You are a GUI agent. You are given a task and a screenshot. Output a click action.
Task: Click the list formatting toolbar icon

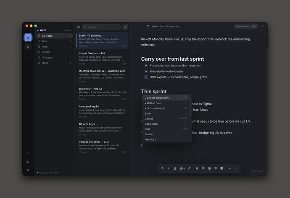coord(216,169)
